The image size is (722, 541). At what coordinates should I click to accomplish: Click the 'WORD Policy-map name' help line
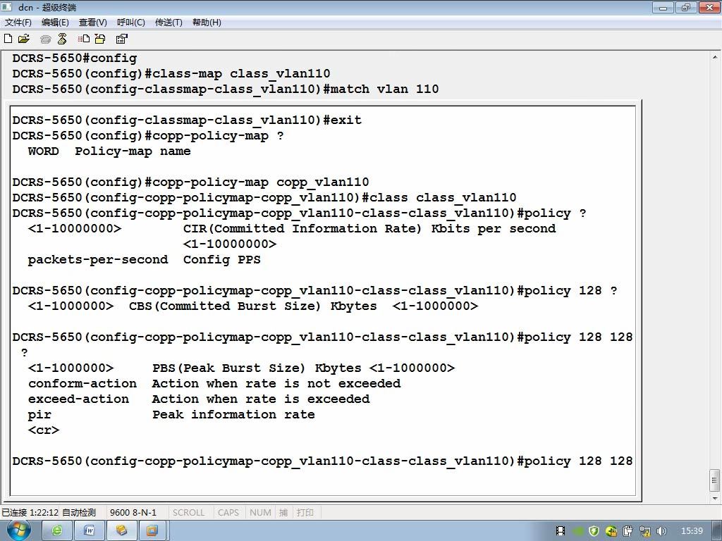[109, 151]
